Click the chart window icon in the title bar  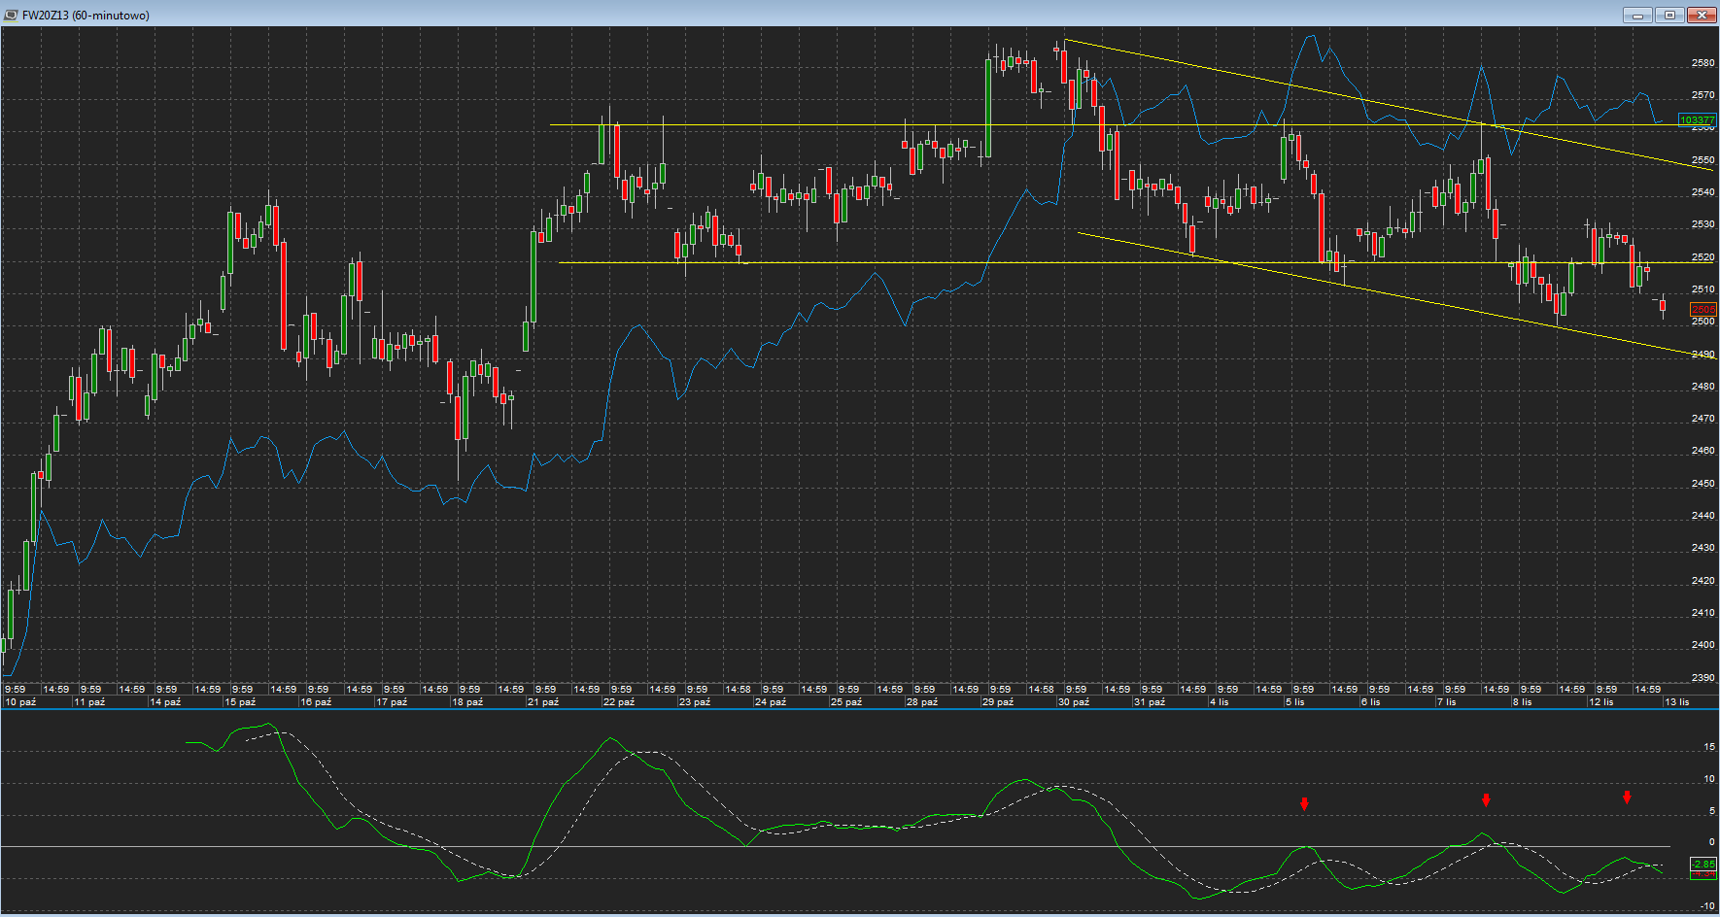coord(11,15)
